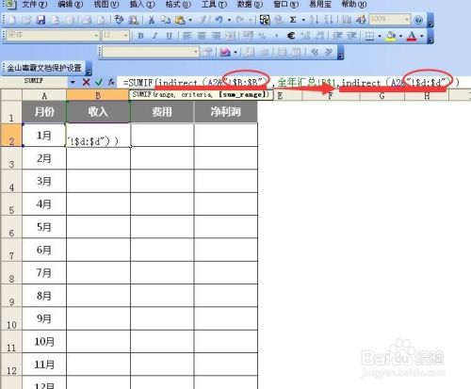Click the Paste clipboard icon
Image resolution: width=471 pixels, height=389 pixels.
(x=180, y=20)
